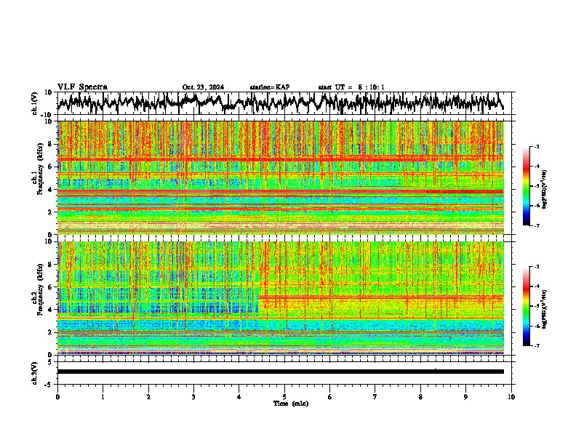This screenshot has height=445, width=576.
Task: Click the time axis tick '5'
Action: click(x=284, y=397)
